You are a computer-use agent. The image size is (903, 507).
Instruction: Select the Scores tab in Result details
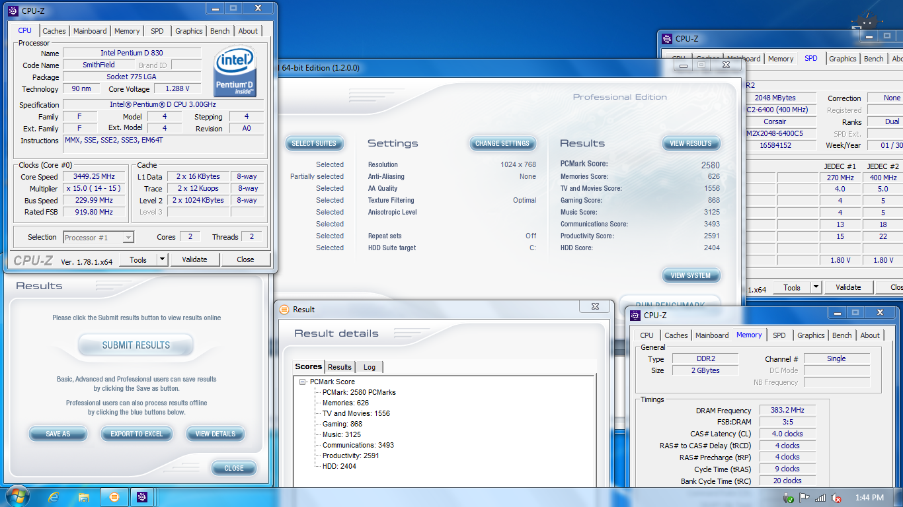(309, 366)
